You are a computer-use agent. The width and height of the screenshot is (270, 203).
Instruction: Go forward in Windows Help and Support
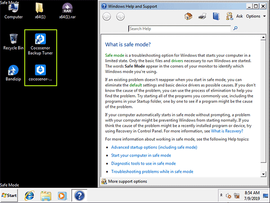(120, 17)
